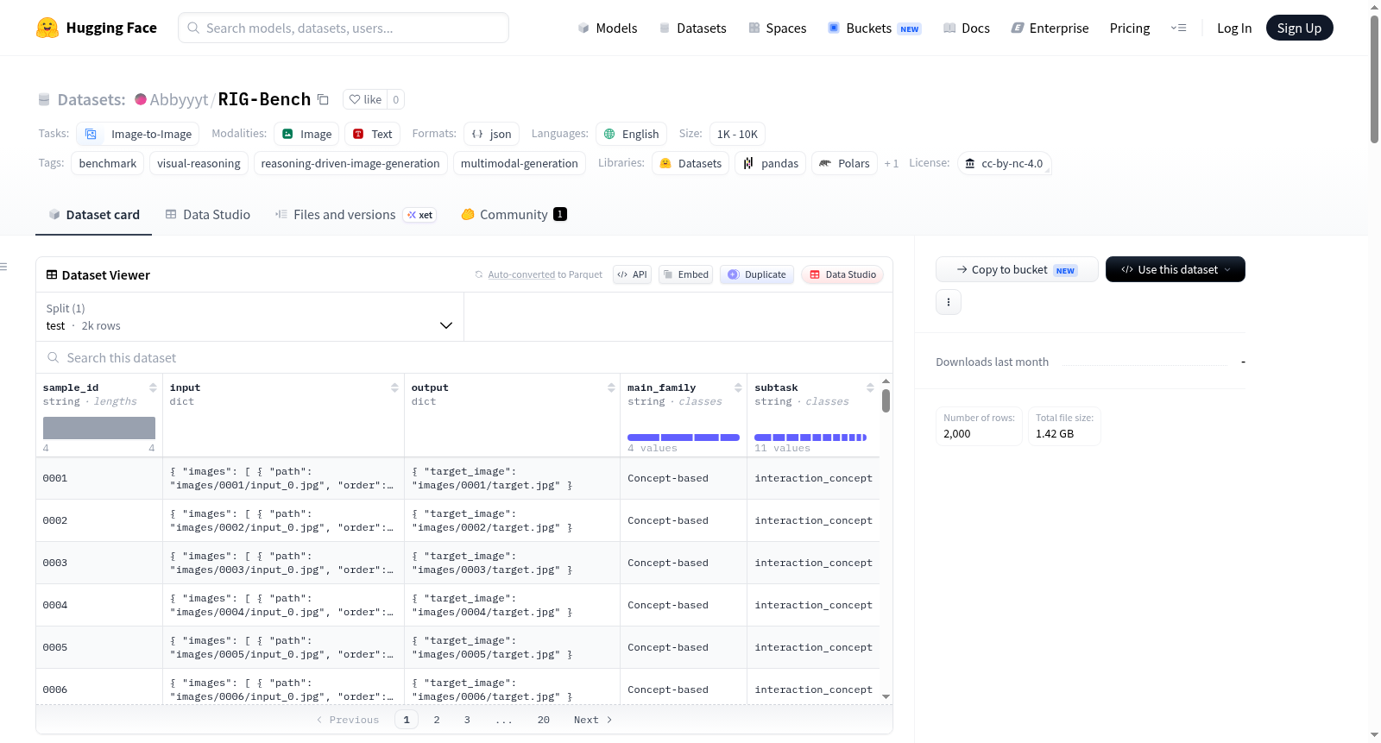Switch to the Dataset card tab
The width and height of the screenshot is (1381, 743).
(x=93, y=215)
